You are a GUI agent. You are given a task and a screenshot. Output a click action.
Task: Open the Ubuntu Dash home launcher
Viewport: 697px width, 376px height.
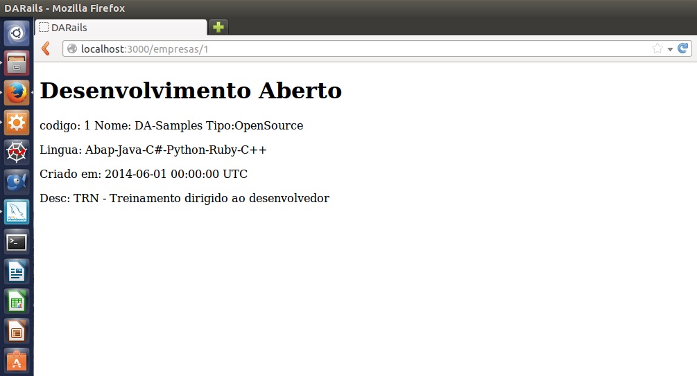[17, 33]
